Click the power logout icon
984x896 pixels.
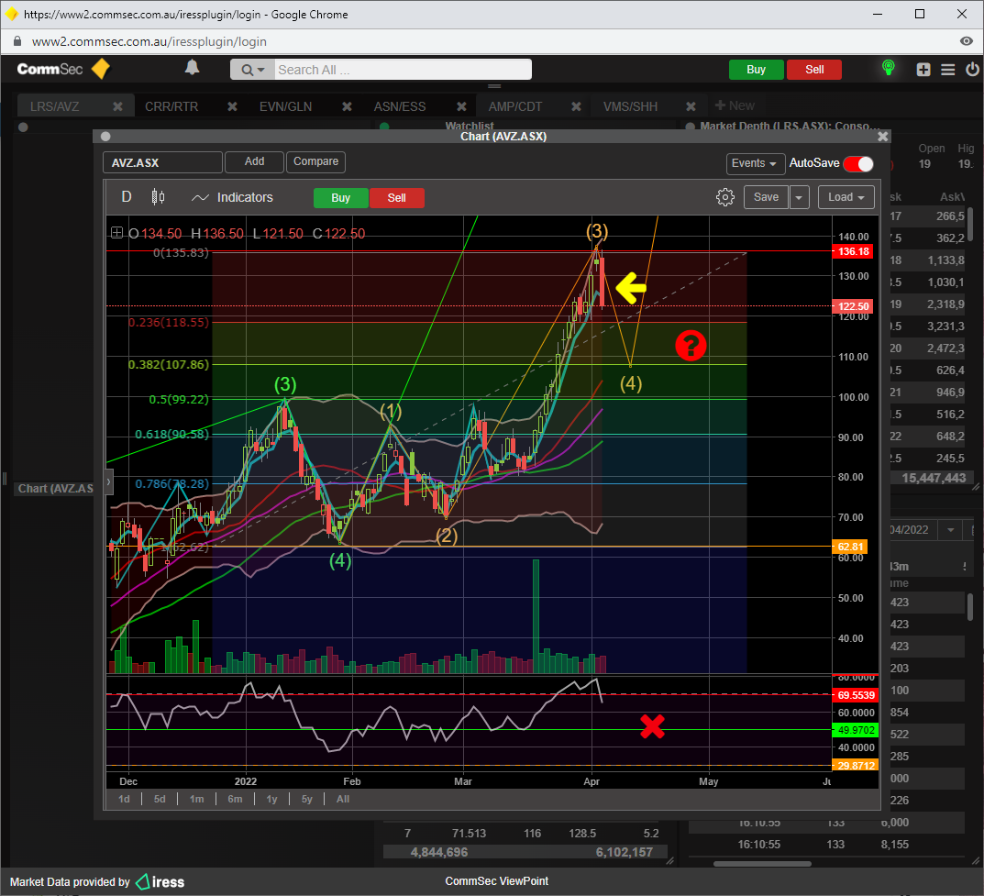[x=971, y=70]
